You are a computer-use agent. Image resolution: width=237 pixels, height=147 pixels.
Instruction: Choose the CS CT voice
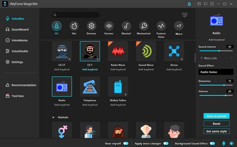pyautogui.click(x=62, y=51)
